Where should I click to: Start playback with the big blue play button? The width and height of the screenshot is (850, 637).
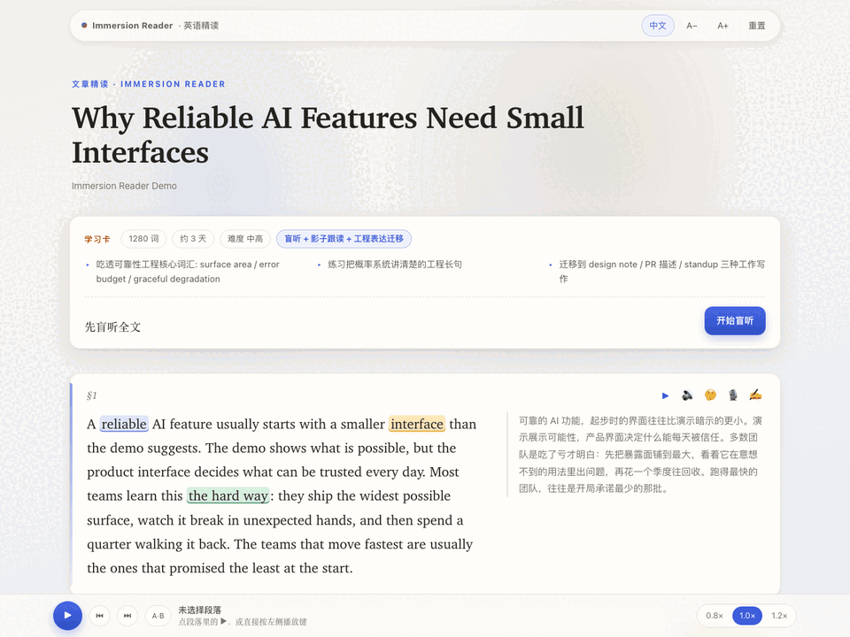click(68, 616)
